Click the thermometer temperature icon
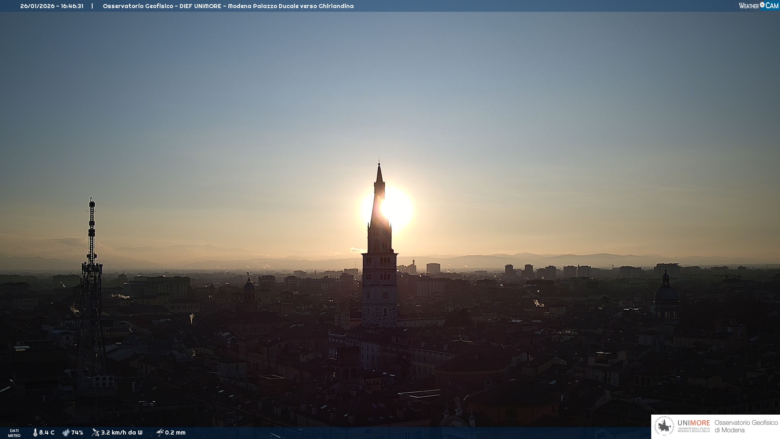Screen dimensions: 780x439 [35, 432]
